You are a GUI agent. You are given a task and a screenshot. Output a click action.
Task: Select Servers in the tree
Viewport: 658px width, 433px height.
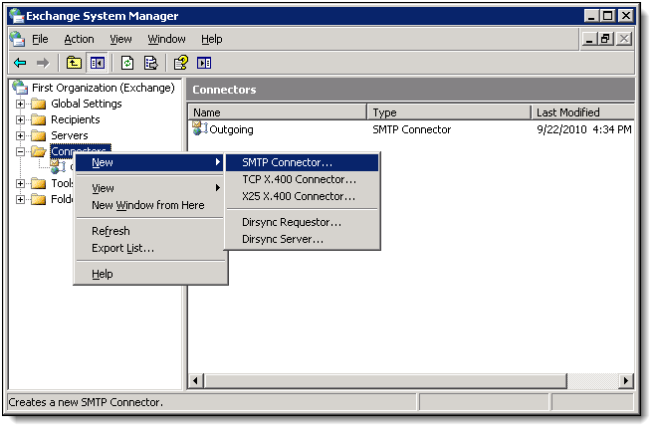click(70, 135)
